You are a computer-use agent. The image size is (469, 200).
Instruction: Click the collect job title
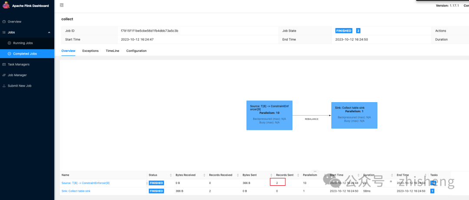[x=67, y=19]
